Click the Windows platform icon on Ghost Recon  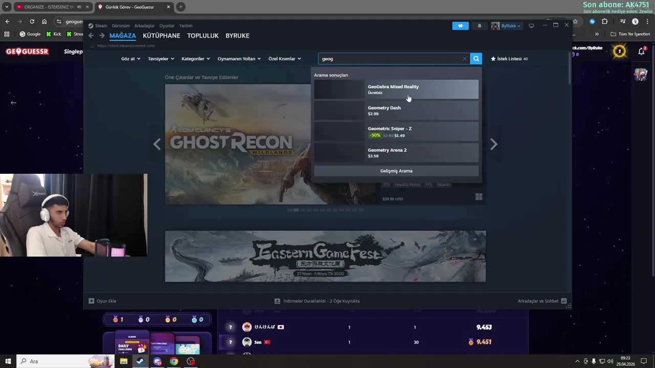[x=479, y=196]
